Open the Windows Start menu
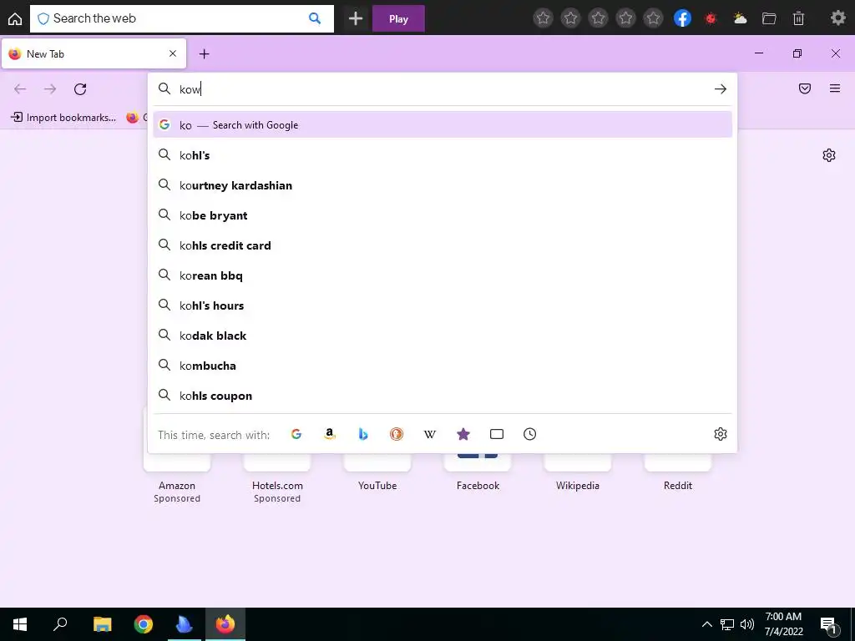The height and width of the screenshot is (641, 855). tap(20, 624)
